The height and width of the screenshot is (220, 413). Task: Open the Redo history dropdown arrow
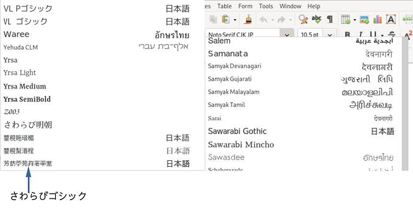click(x=290, y=20)
